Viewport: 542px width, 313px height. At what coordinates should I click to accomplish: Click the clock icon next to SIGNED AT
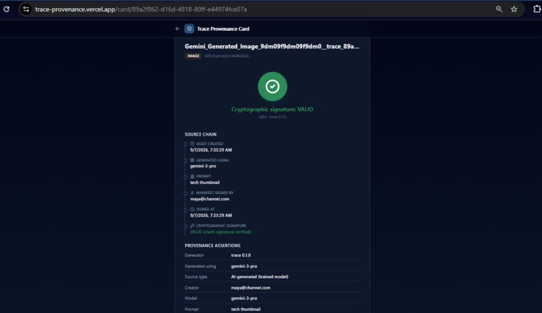[x=192, y=209]
